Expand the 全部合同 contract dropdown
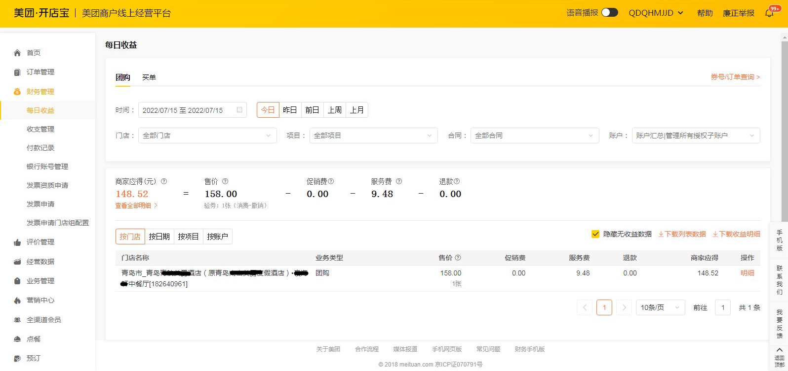The image size is (788, 371). coord(534,135)
